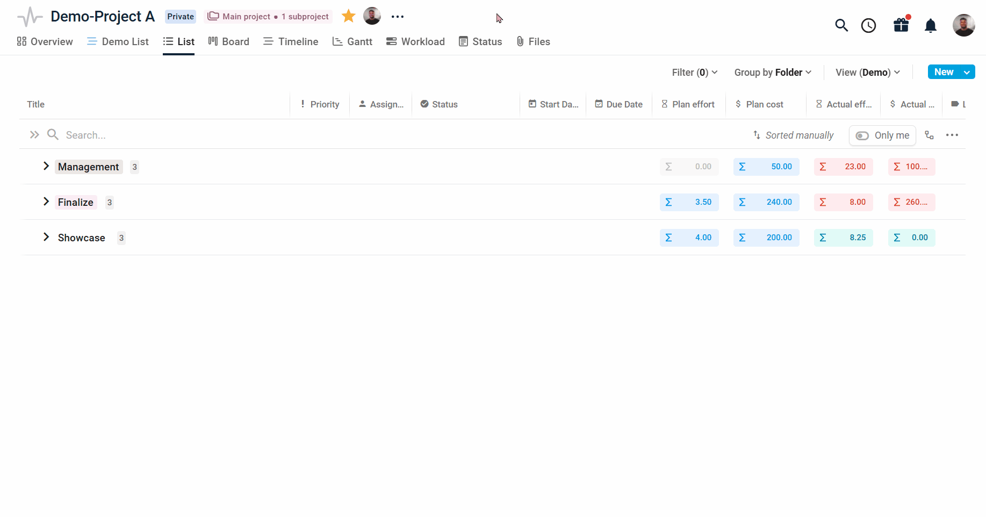Open the gift box news icon

901,25
